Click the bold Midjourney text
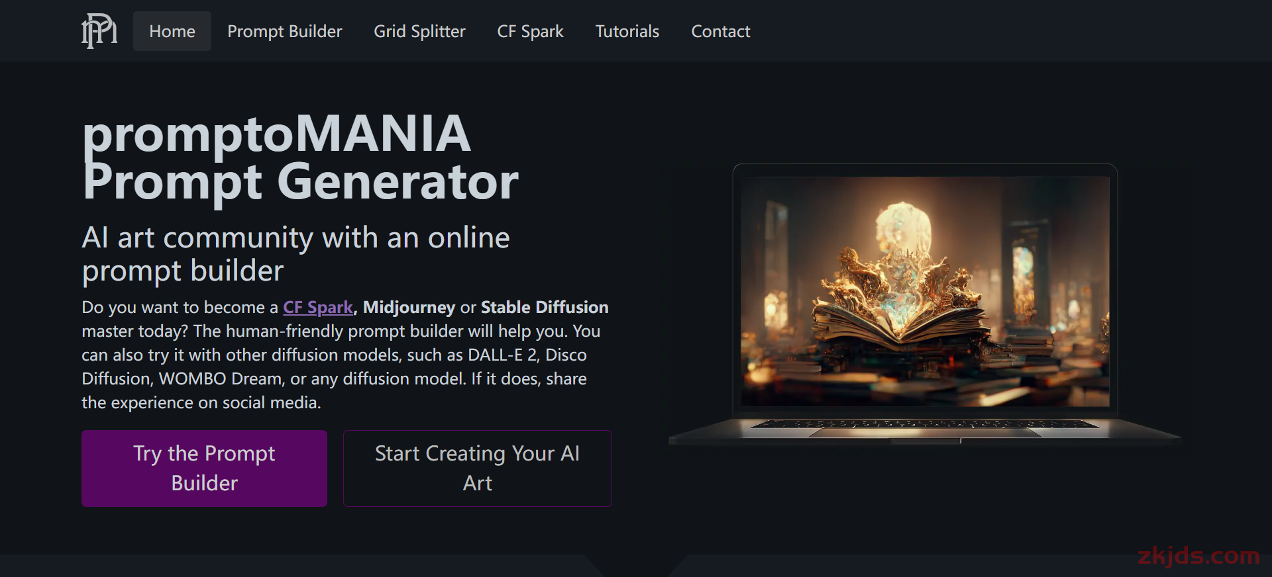 coord(409,308)
